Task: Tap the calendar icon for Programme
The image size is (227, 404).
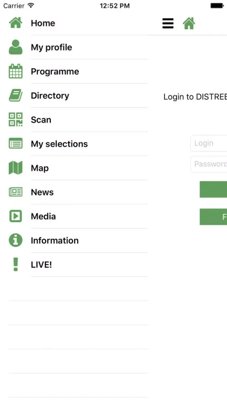Action: coord(15,71)
